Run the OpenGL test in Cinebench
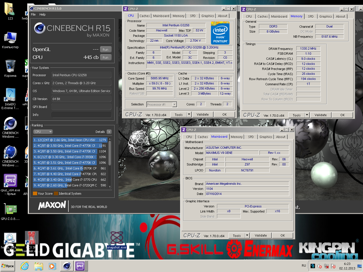Image resolution: width=363 pixels, height=272 pixels. pyautogui.click(x=105, y=49)
